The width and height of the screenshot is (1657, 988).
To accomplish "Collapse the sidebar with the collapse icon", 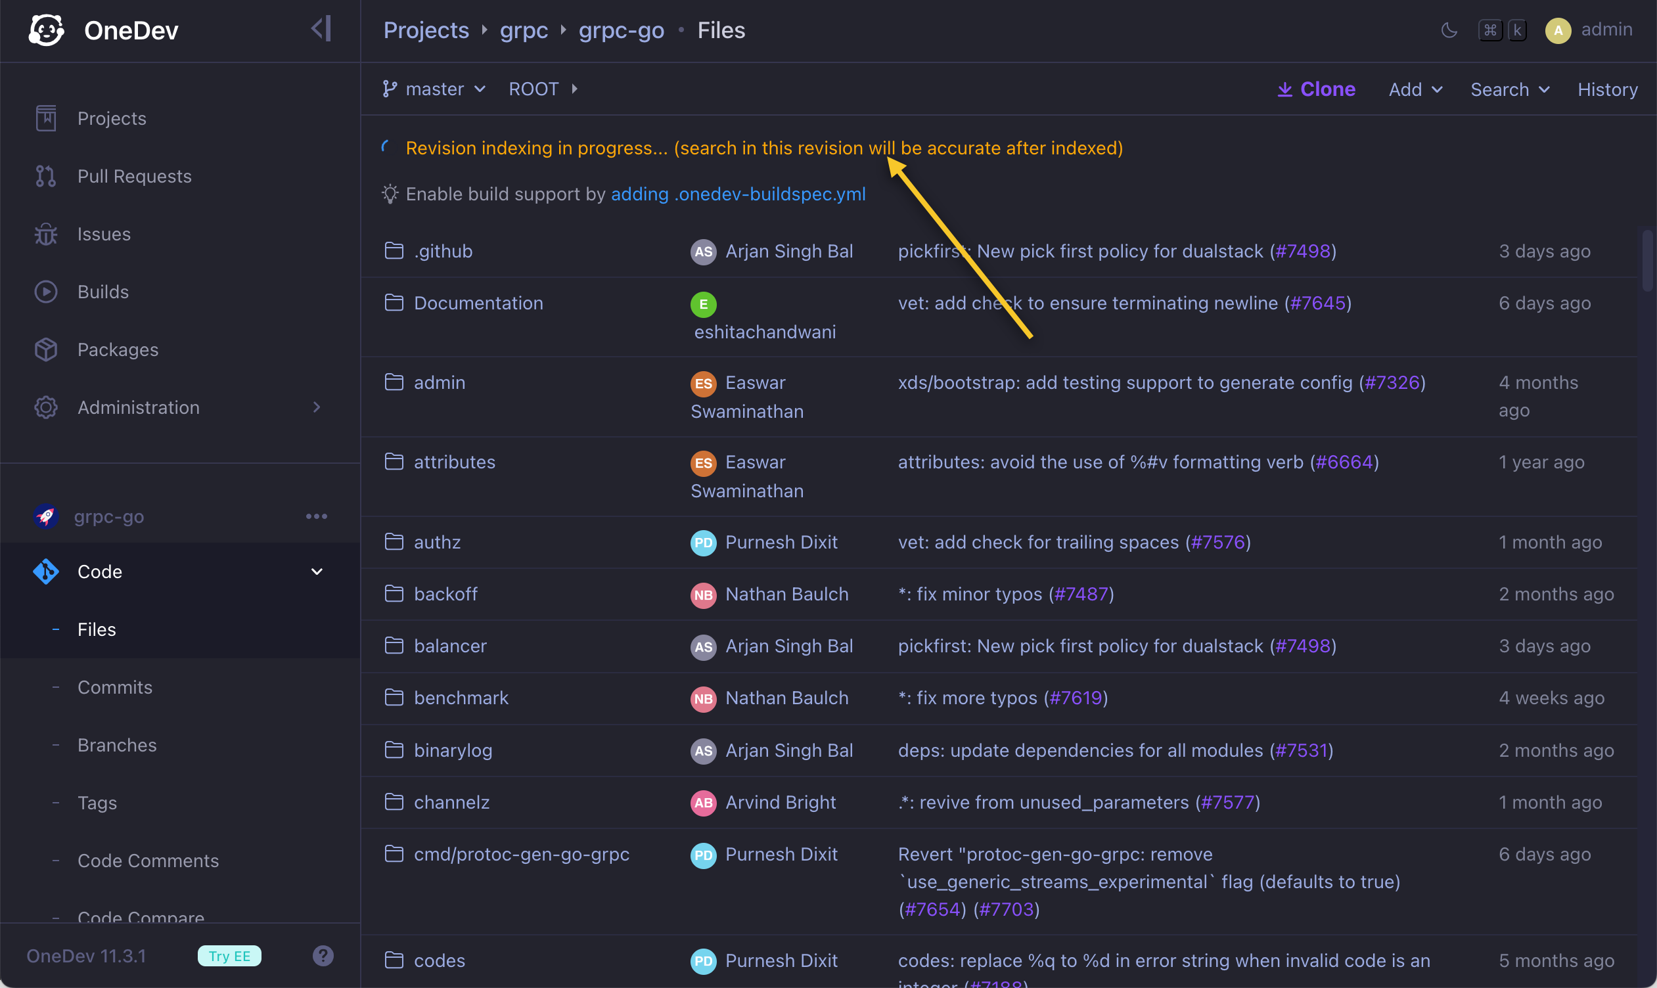I will tap(321, 29).
